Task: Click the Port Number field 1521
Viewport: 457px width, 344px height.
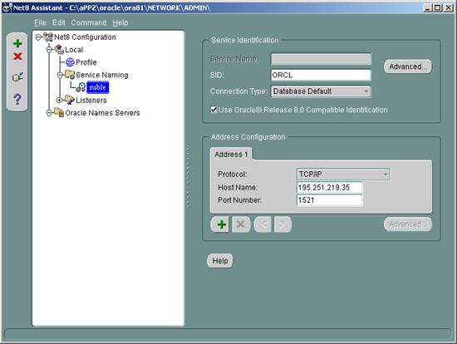Action: pyautogui.click(x=329, y=200)
